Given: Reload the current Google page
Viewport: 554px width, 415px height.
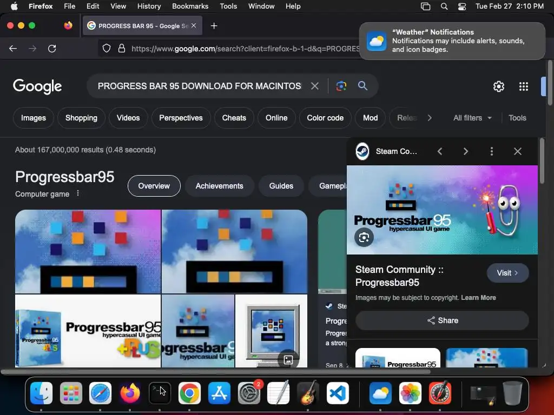Looking at the screenshot, I should click(x=52, y=48).
